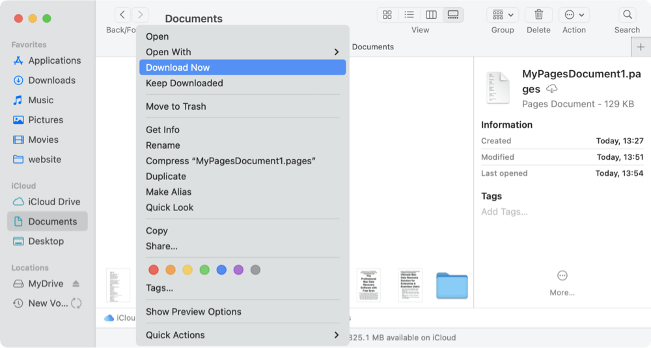Click the iCloud download status icon
Viewport: 651px width, 348px height.
tap(551, 89)
